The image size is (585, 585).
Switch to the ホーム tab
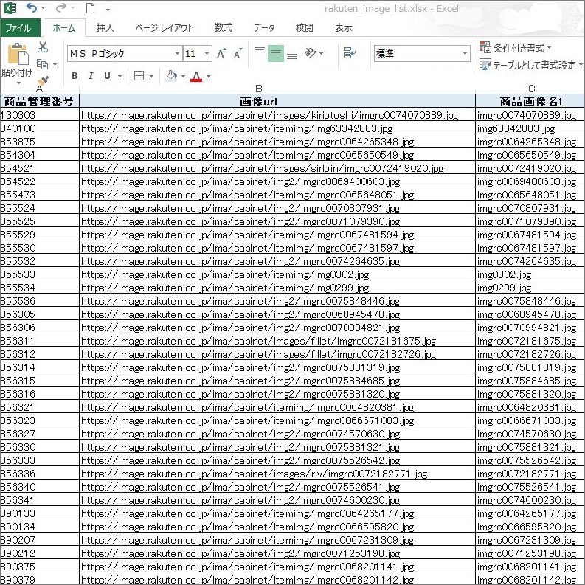tap(63, 27)
